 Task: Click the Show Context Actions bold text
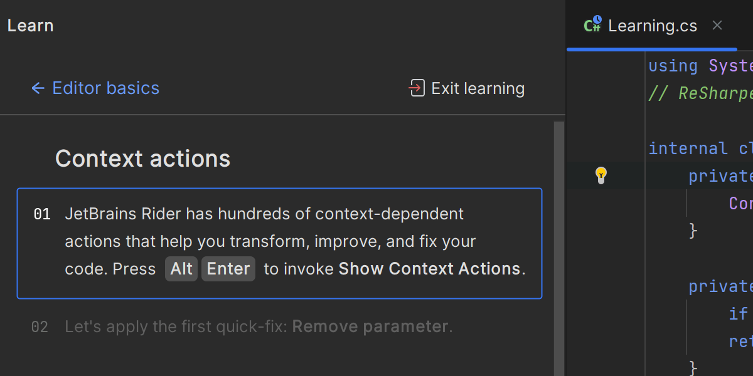pyautogui.click(x=429, y=269)
